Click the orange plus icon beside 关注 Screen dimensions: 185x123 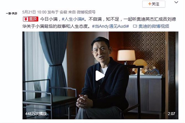point(150,4)
